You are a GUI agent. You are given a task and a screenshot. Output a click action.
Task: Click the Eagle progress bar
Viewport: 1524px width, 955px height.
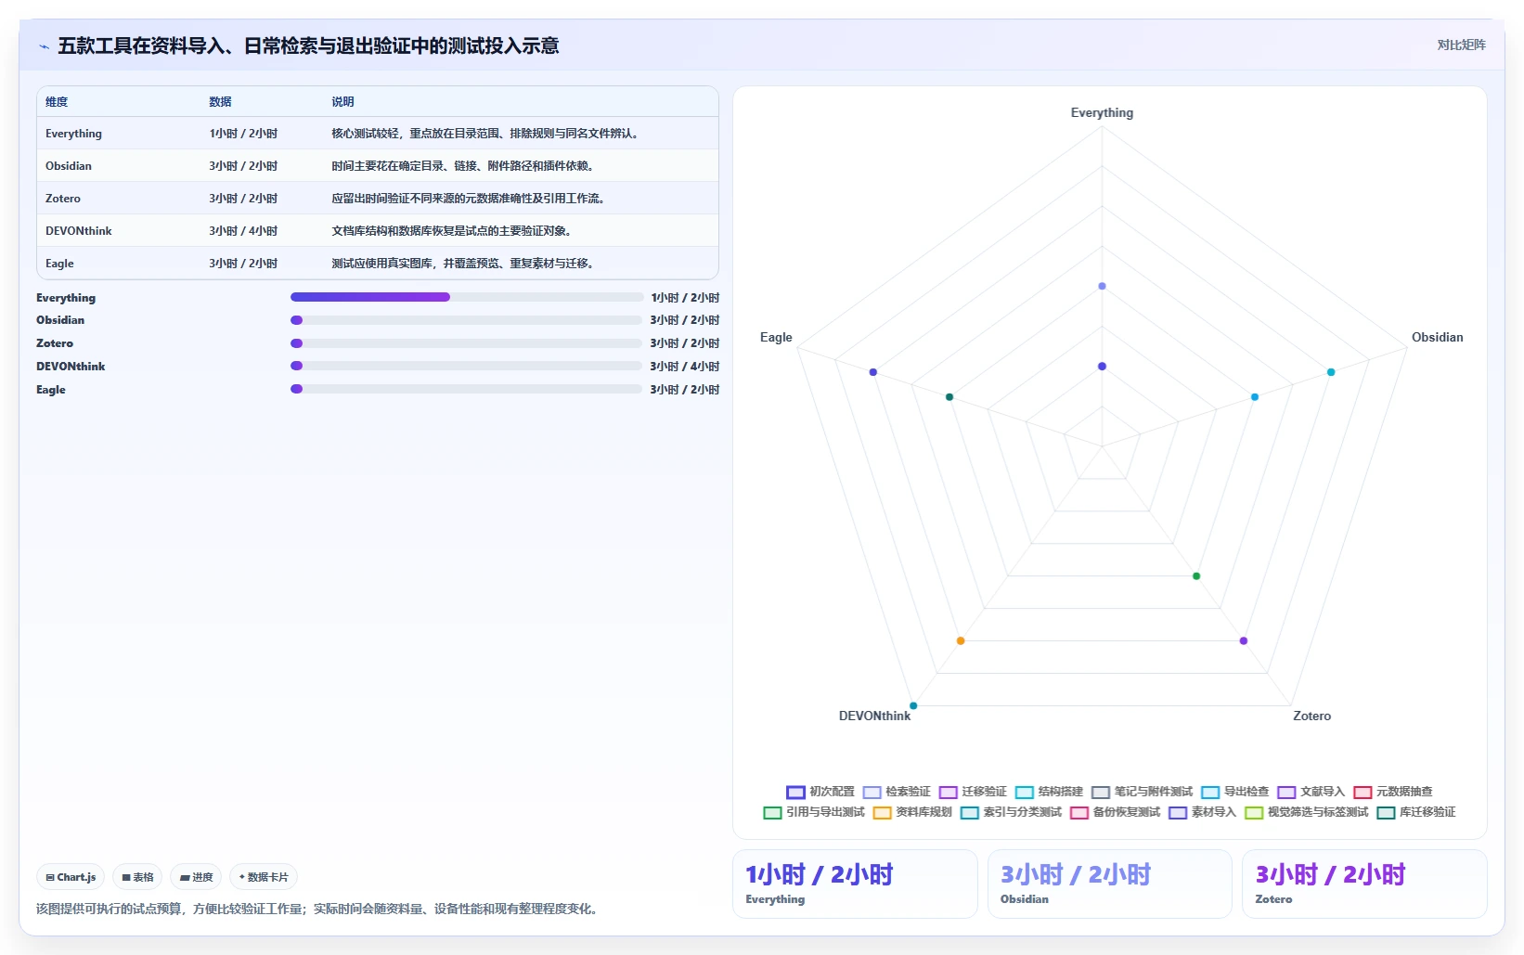[x=466, y=389]
